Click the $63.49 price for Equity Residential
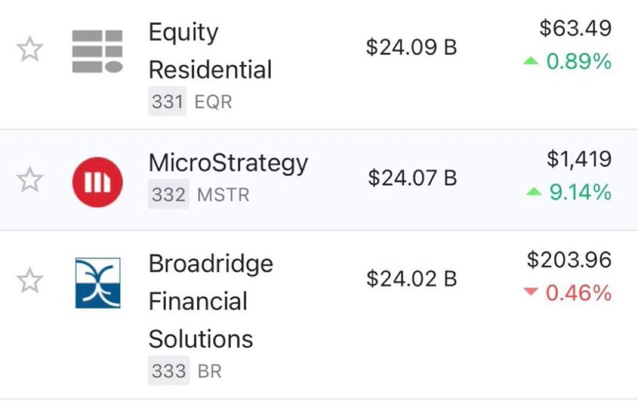638x402 pixels. click(x=575, y=28)
